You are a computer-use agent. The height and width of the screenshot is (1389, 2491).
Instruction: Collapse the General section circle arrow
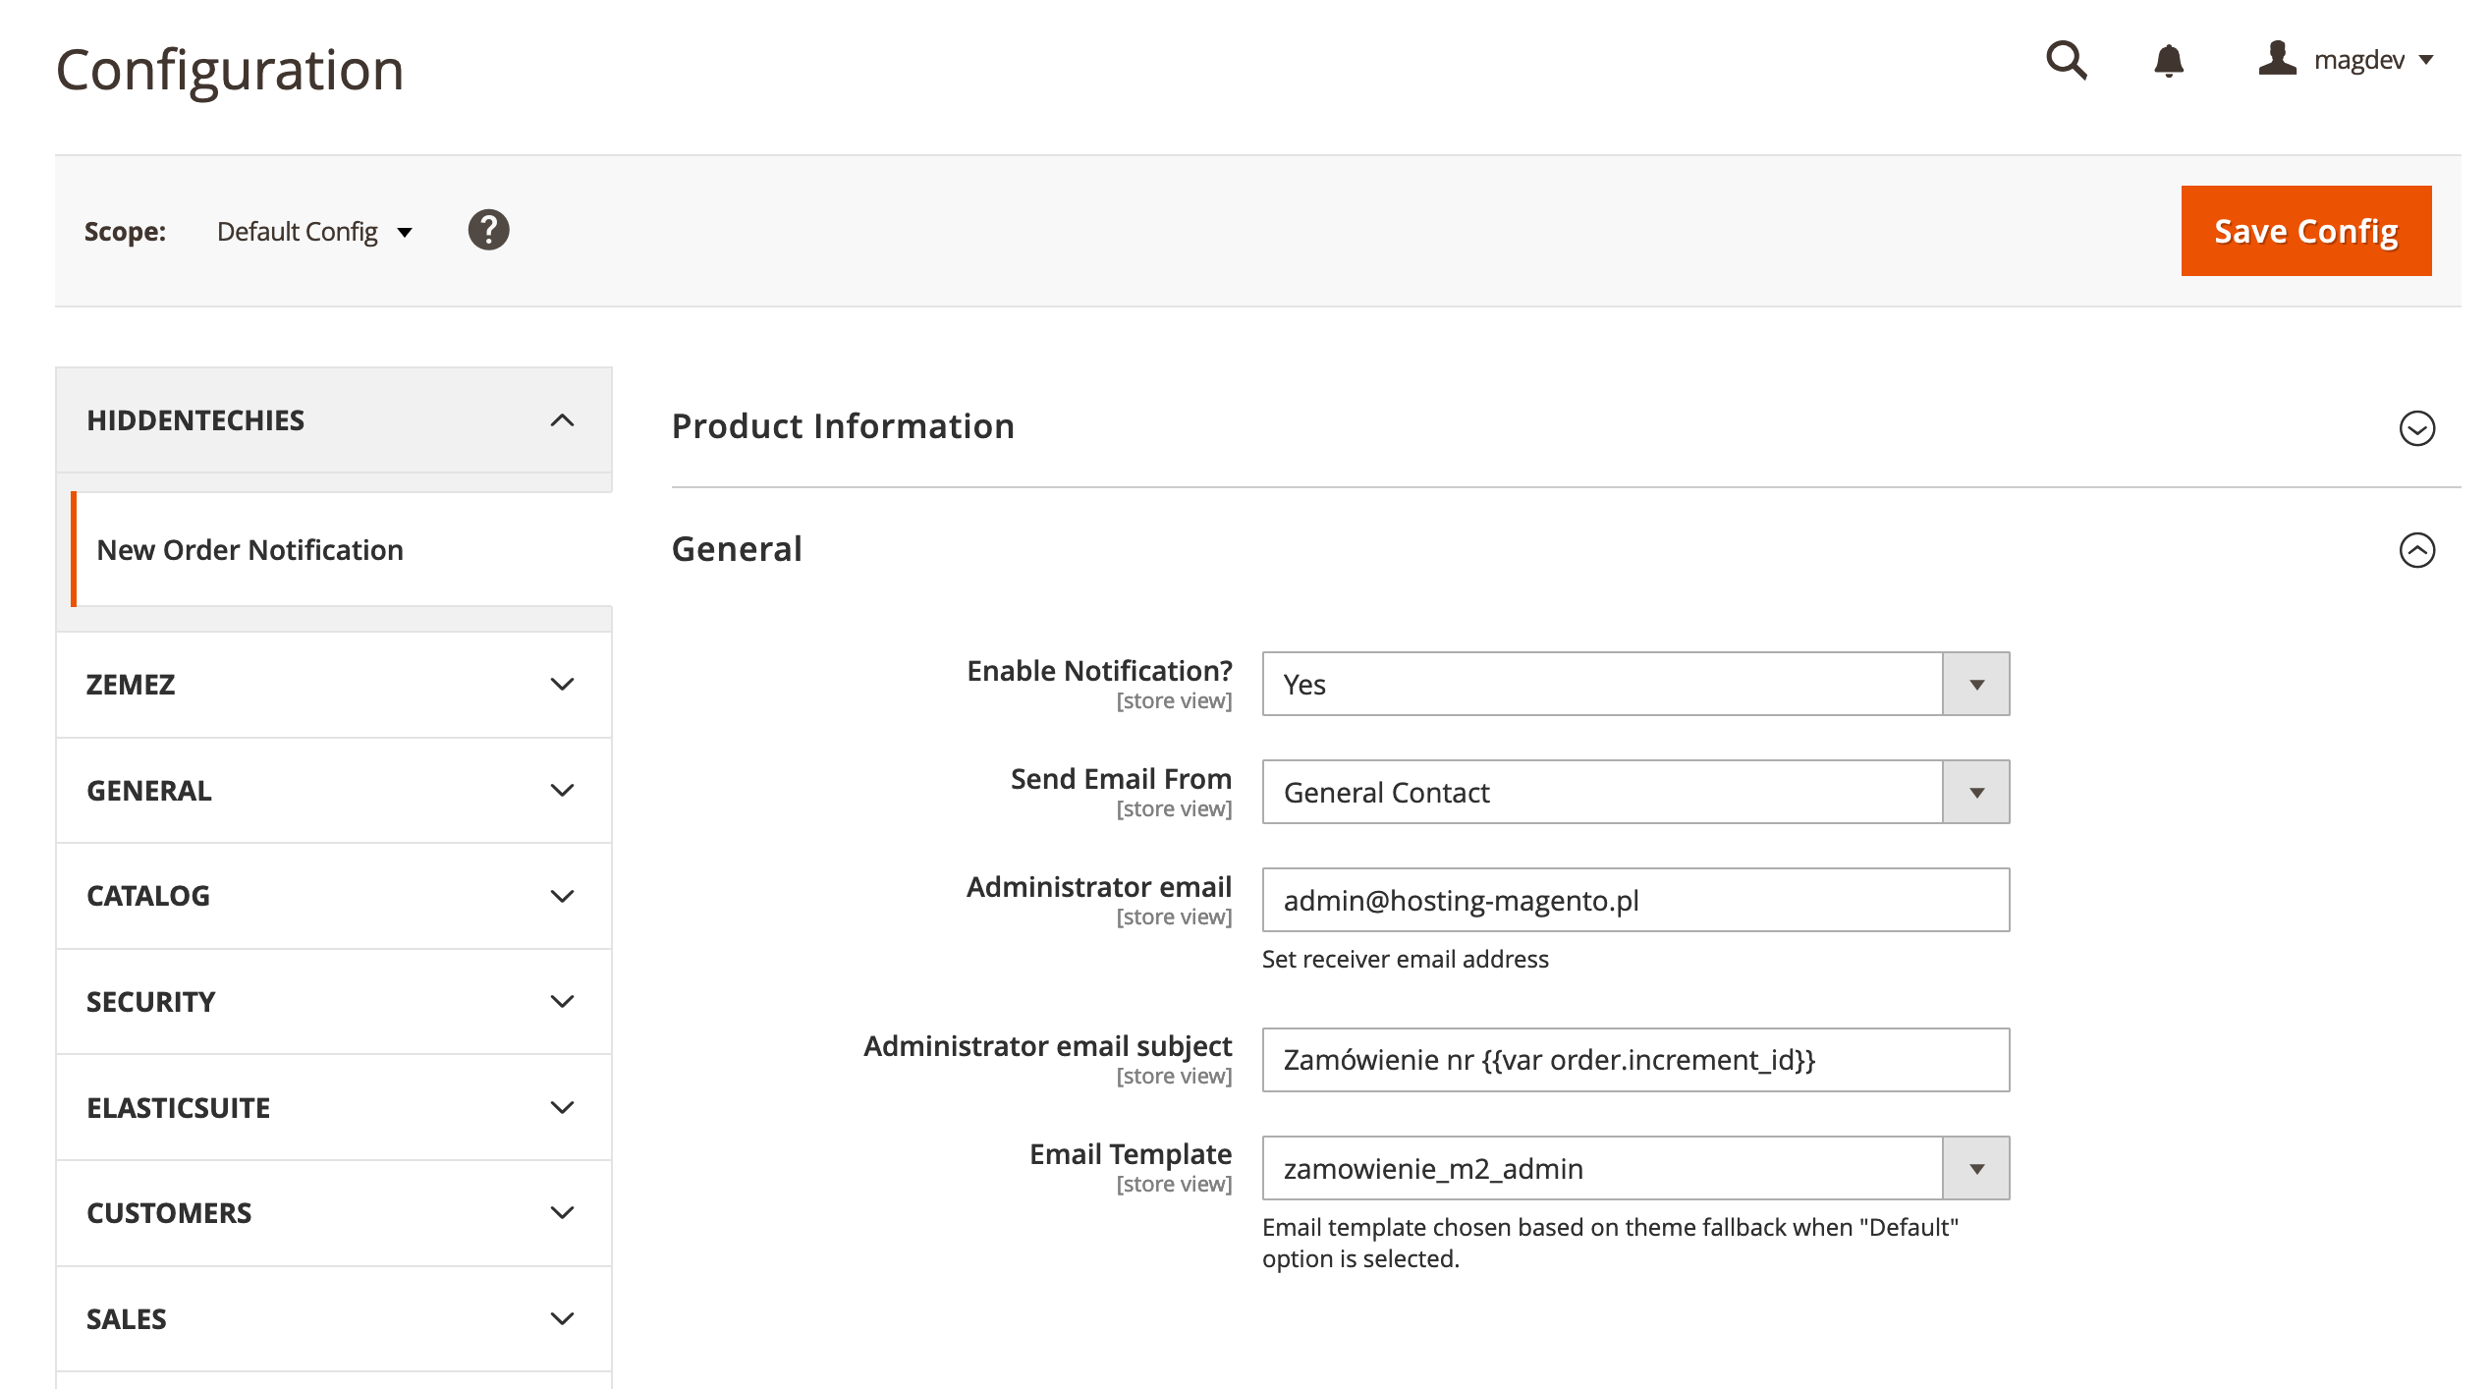tap(2416, 550)
